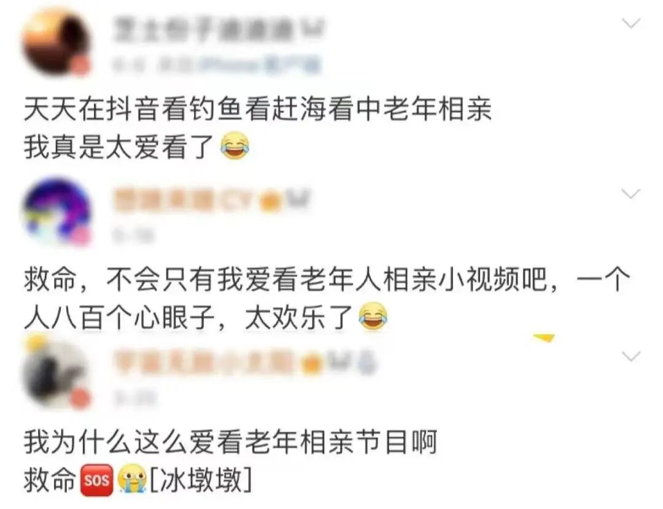
Task: Open the third post's chevron dropdown menu
Action: coord(631,356)
